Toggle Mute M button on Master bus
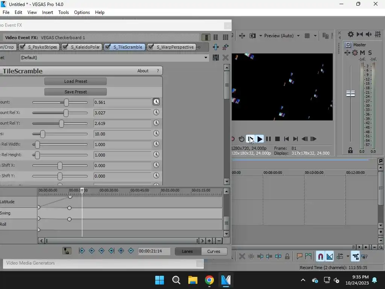 pos(362,53)
